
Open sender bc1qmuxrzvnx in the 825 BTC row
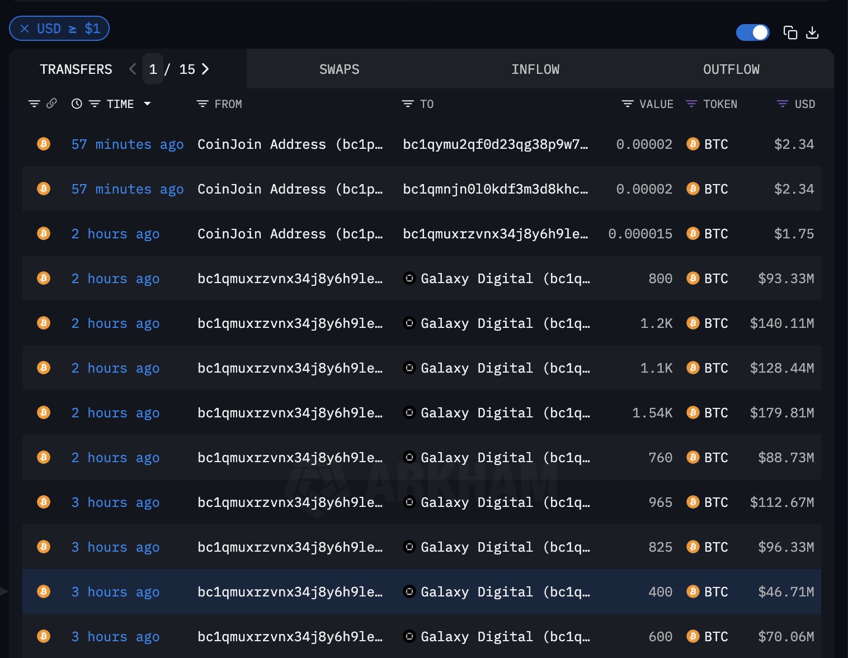(290, 547)
